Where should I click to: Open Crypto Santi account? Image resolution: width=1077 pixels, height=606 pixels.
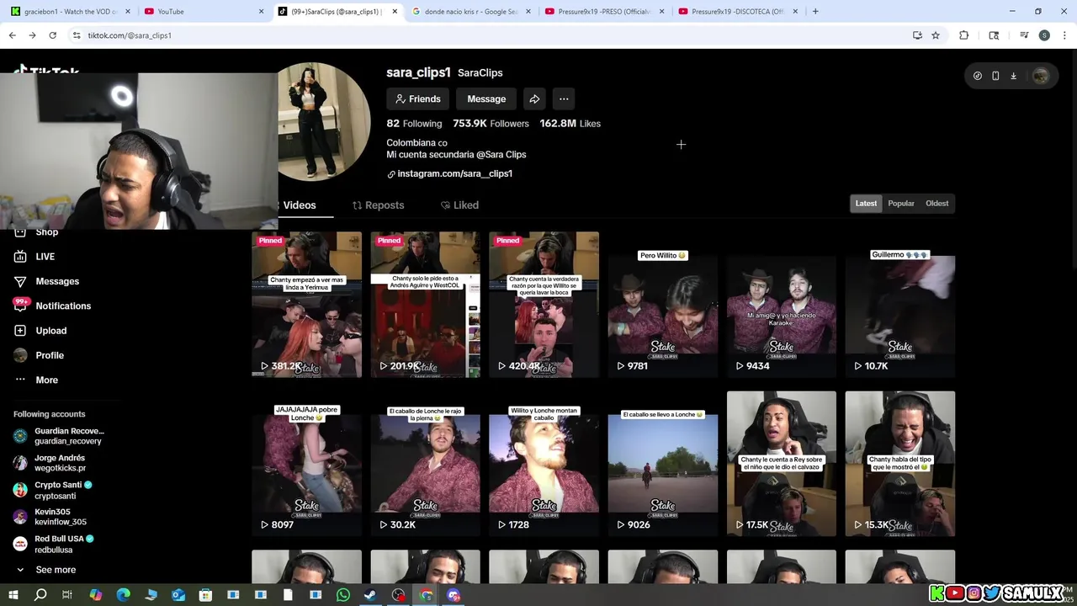click(x=52, y=491)
